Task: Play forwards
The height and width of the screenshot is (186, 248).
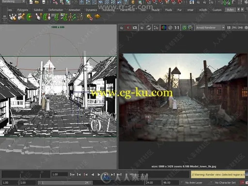Action: 99,174
